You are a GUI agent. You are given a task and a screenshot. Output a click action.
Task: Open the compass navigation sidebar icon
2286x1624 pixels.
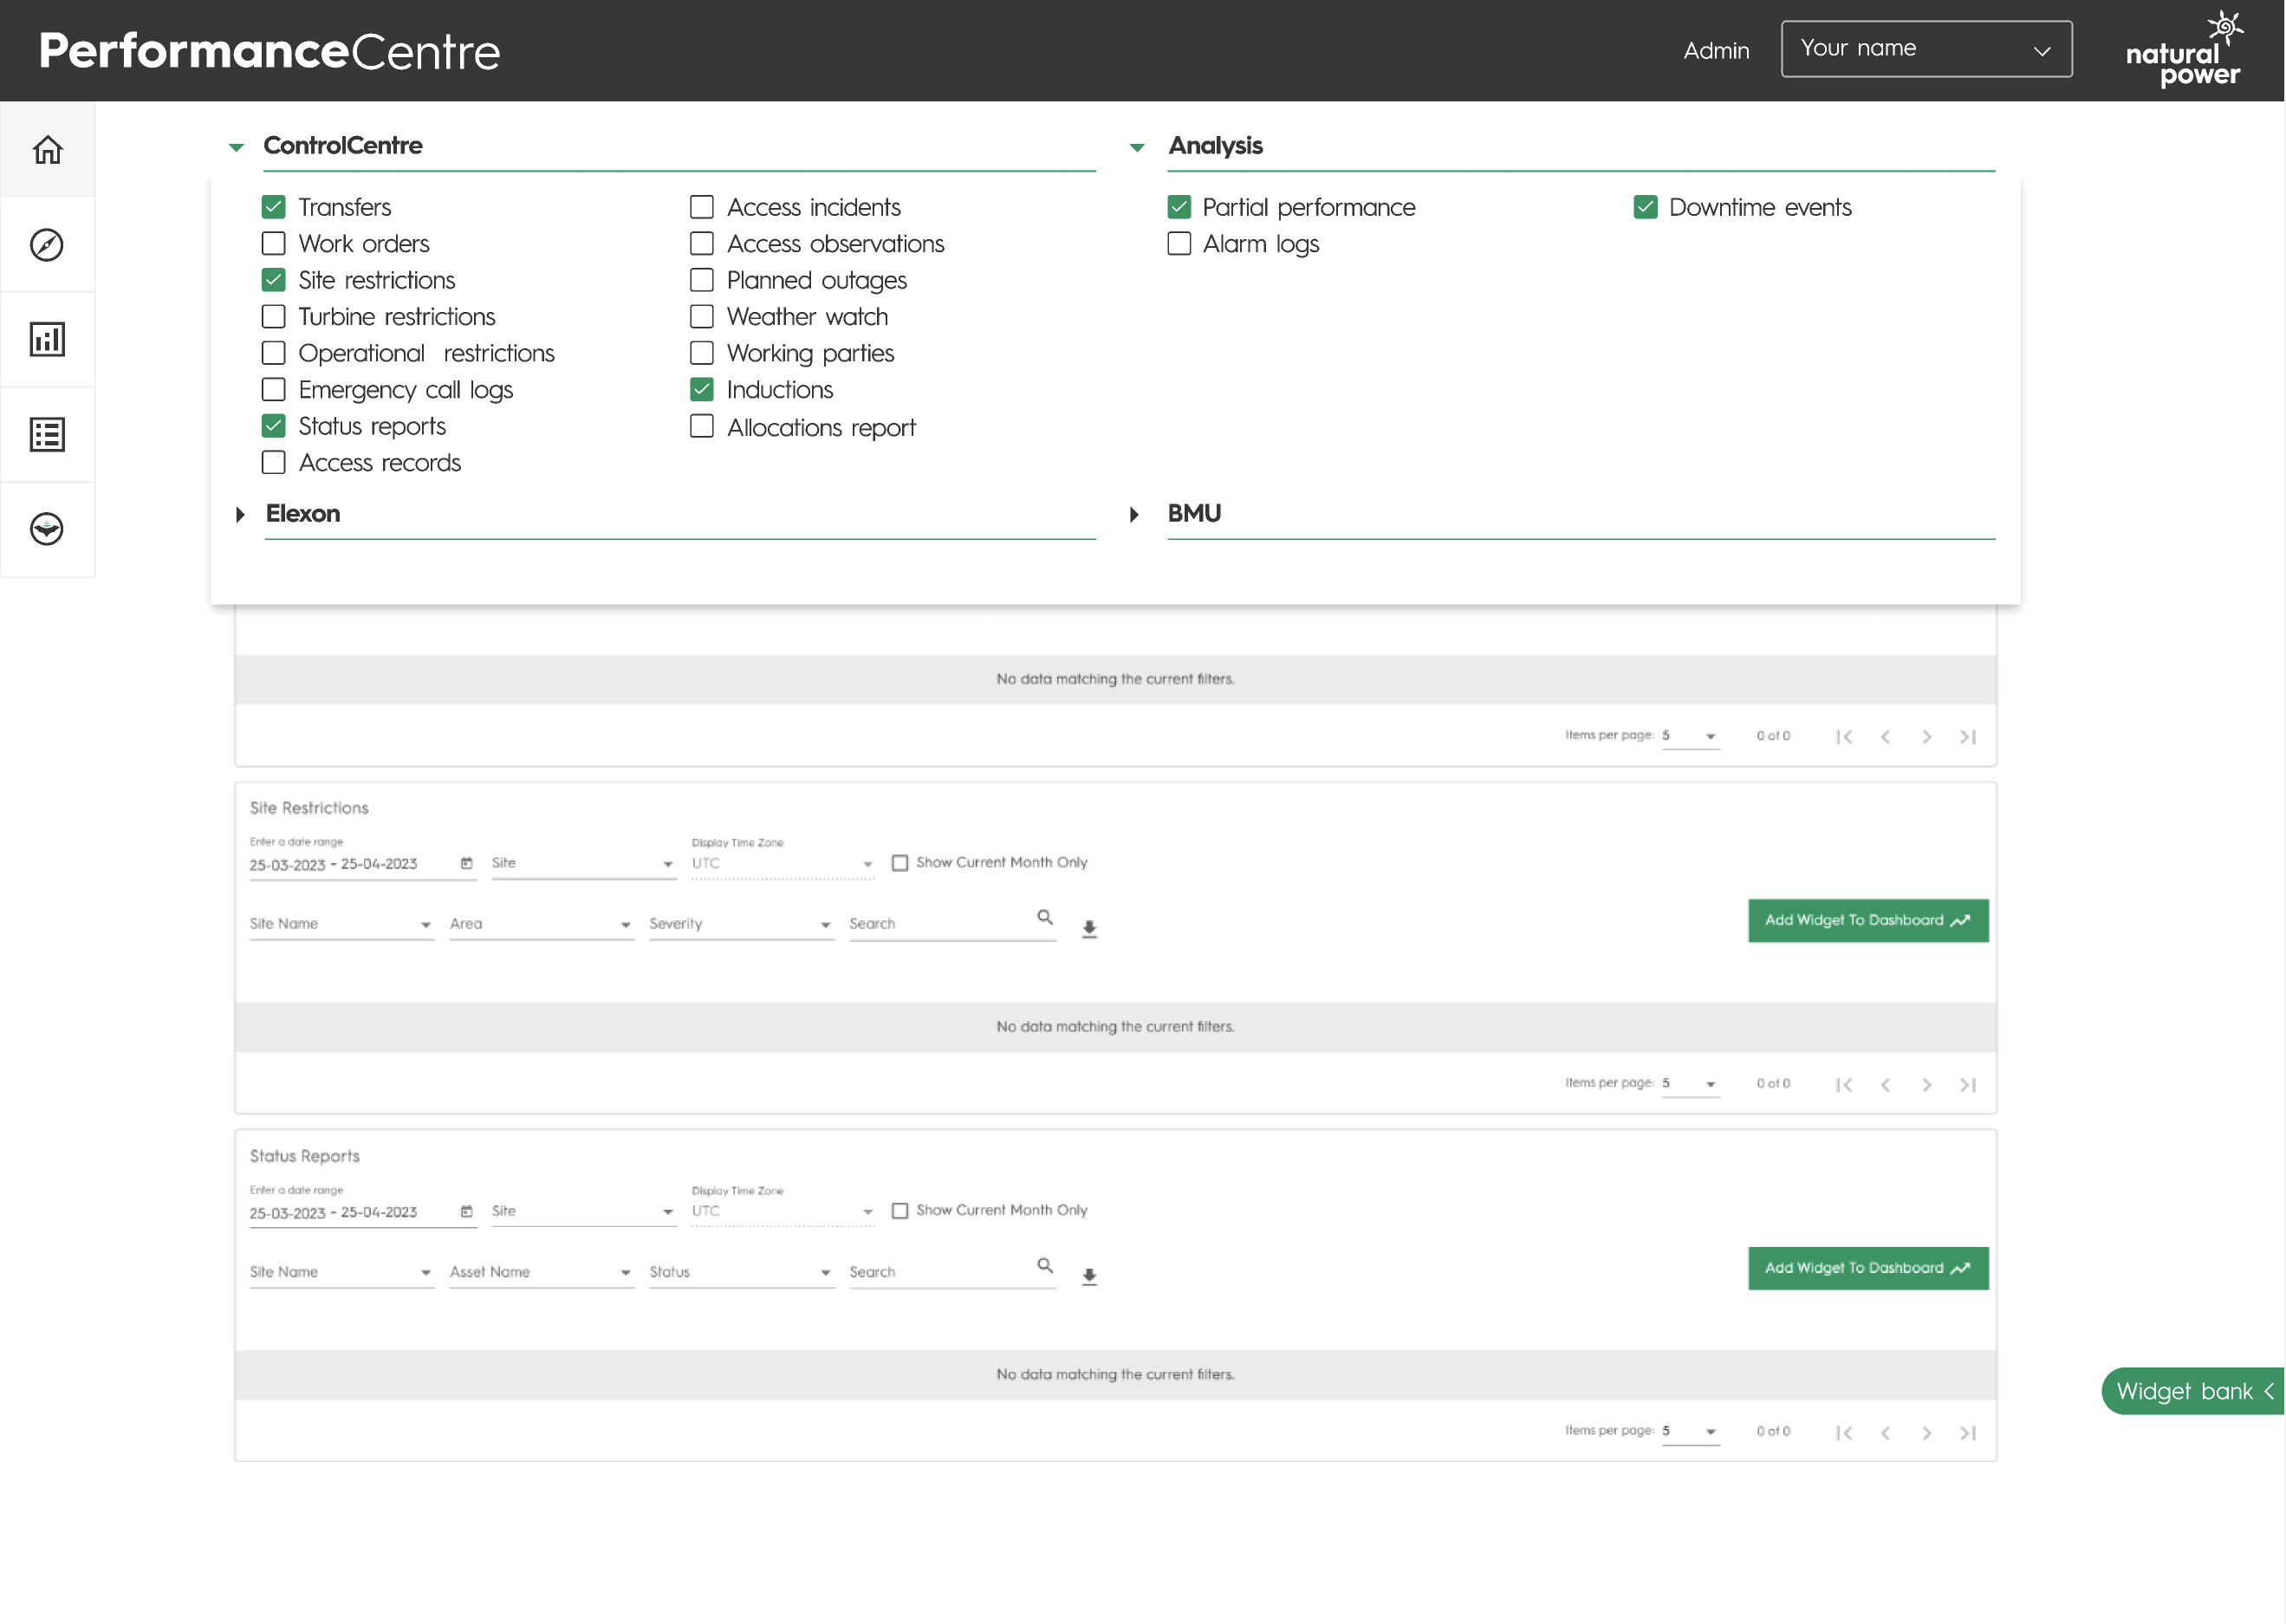click(47, 245)
